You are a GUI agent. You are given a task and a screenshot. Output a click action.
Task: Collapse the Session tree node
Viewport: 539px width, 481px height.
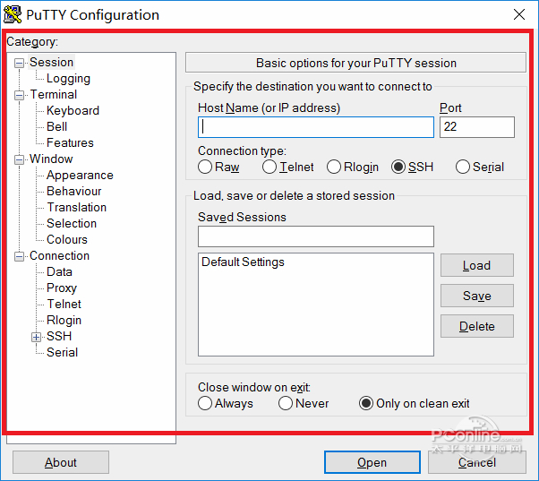(20, 63)
